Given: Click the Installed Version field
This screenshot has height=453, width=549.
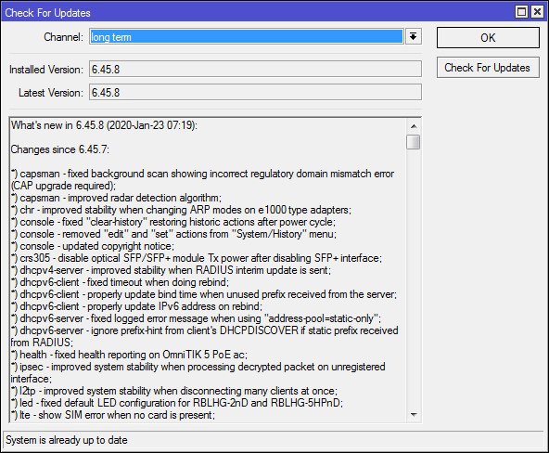Looking at the screenshot, I should [x=255, y=69].
